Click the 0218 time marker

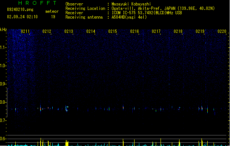178,31
